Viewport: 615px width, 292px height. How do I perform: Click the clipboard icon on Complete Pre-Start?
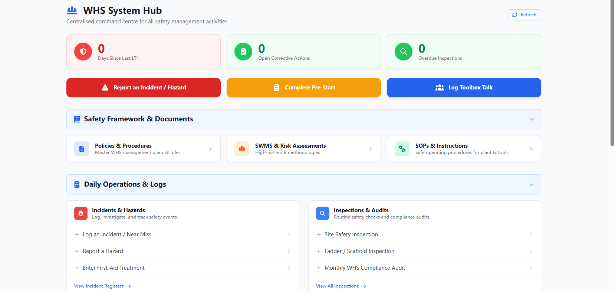click(x=276, y=88)
